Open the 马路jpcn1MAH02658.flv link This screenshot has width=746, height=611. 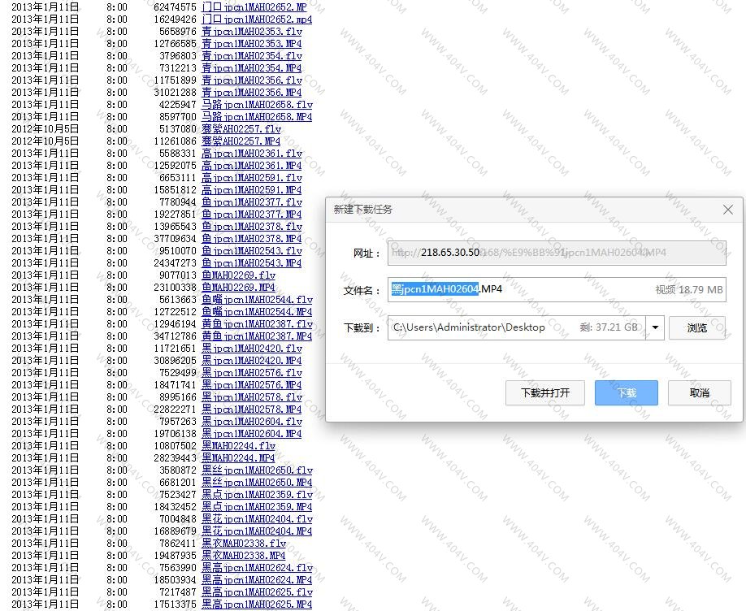[x=257, y=105]
